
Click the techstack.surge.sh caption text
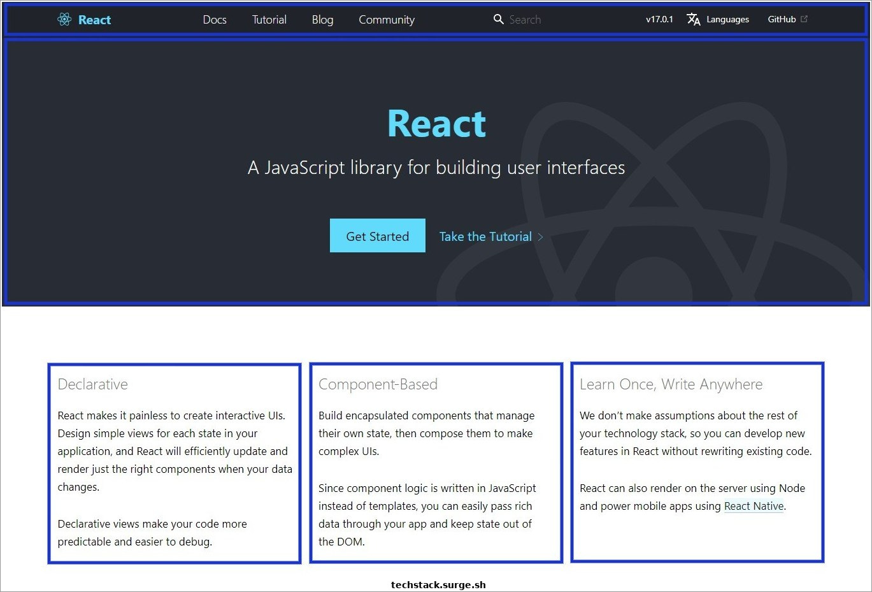pos(438,584)
